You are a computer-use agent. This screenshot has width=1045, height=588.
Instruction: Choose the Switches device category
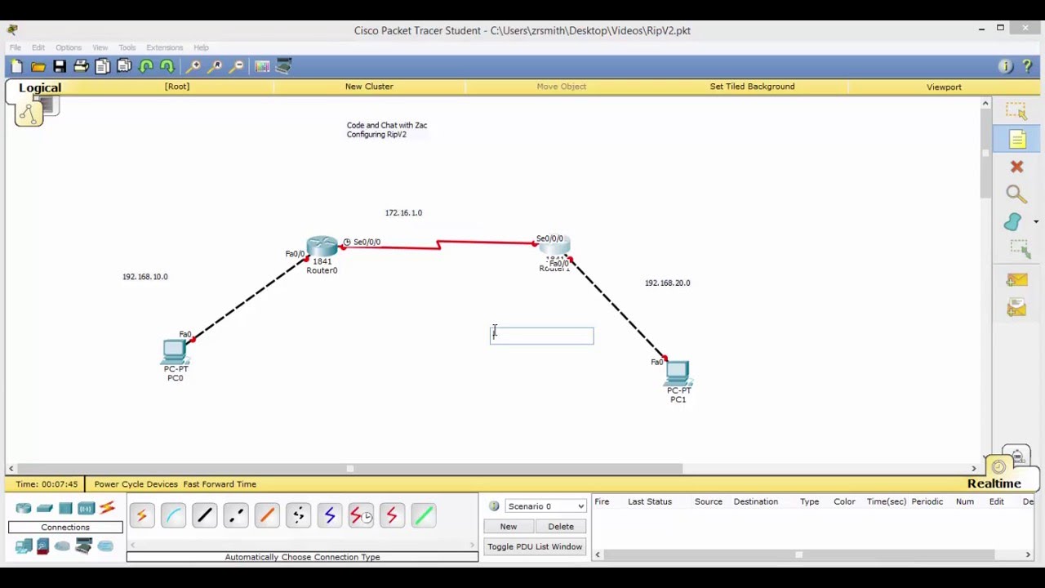[x=45, y=509]
